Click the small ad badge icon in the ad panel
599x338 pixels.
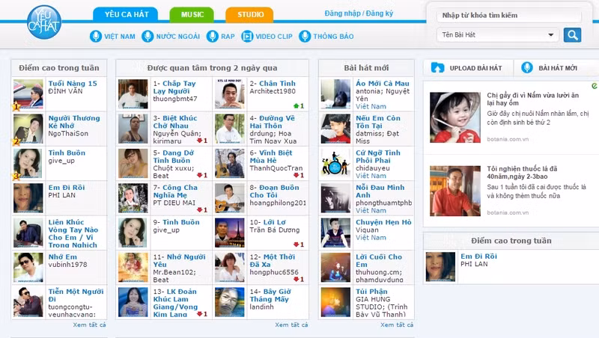point(594,86)
